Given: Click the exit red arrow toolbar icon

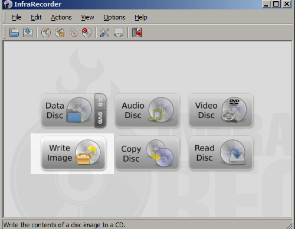Looking at the screenshot, I should [x=137, y=32].
